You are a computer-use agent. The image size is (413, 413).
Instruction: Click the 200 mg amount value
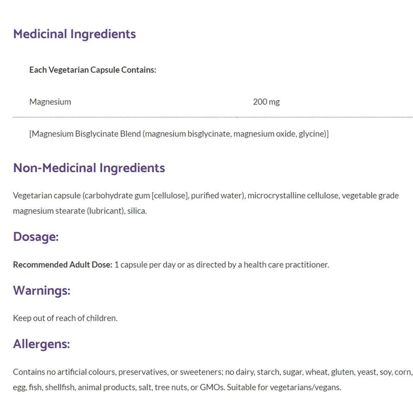click(x=266, y=102)
